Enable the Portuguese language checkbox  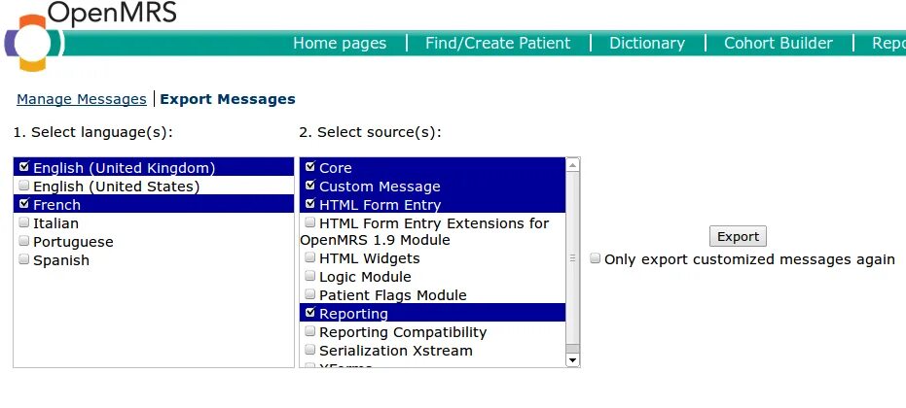click(24, 241)
